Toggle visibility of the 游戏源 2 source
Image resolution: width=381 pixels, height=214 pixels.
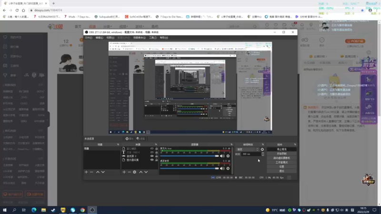pyautogui.click(x=152, y=156)
